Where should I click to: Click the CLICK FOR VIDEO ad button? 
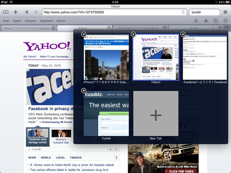tap(180, 171)
